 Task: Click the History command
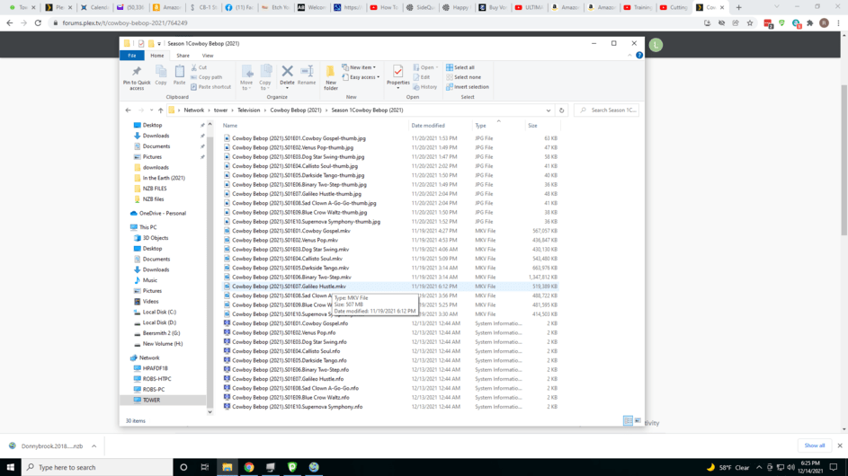click(x=425, y=87)
